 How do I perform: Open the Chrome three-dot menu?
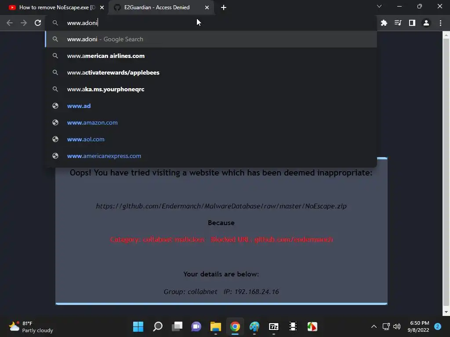[x=440, y=23]
